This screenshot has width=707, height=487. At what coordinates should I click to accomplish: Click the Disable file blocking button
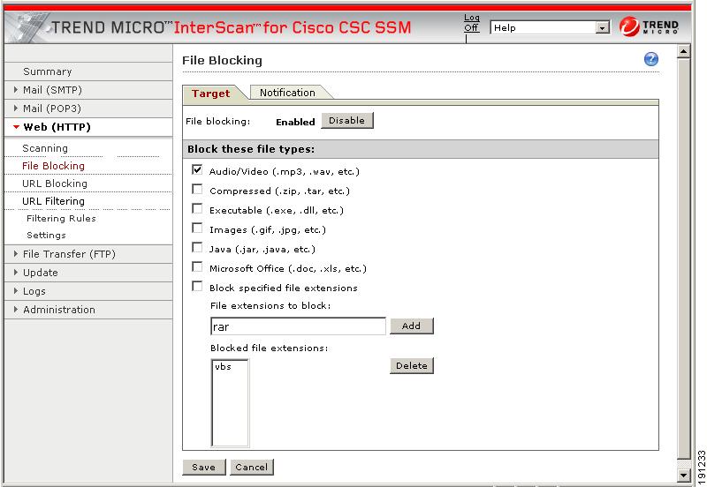(346, 121)
